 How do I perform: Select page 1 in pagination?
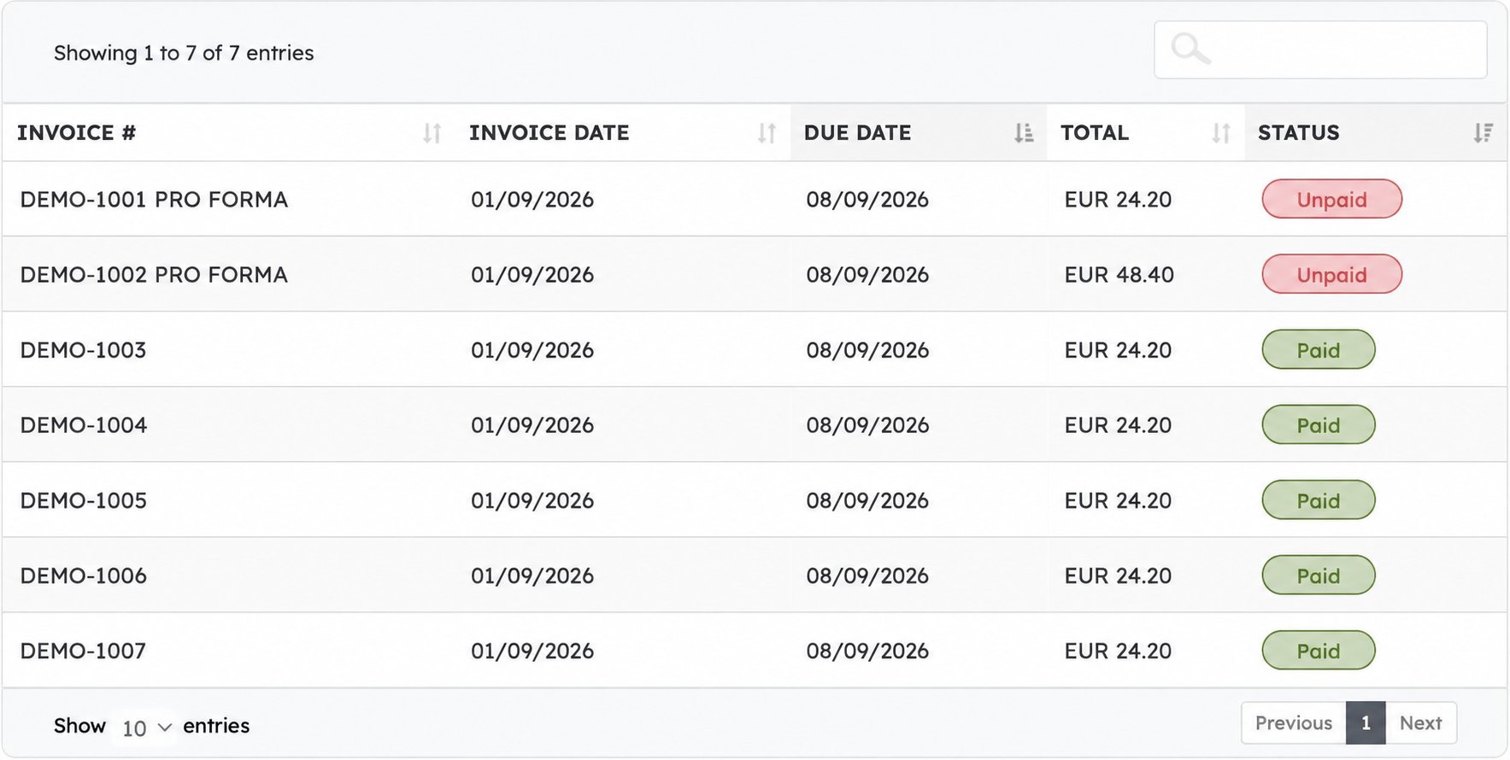(1366, 723)
